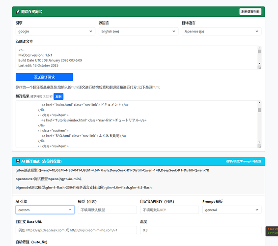Viewport: 278px width, 246px height.
Task: Click the small blue copy button
Action: tap(58, 96)
